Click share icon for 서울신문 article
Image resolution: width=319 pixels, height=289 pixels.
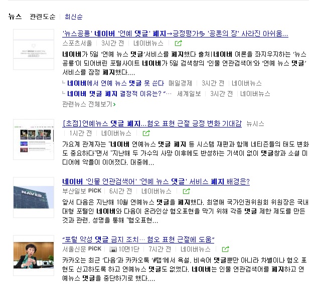coord(225,249)
